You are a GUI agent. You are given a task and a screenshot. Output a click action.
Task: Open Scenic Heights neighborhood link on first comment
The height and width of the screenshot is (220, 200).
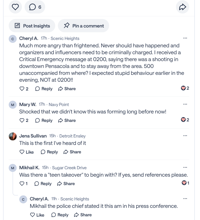pyautogui.click(x=65, y=38)
